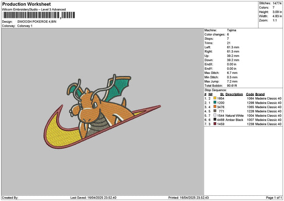Select the Trims value '21'
This screenshot has width=284, height=201.
coord(229,43)
